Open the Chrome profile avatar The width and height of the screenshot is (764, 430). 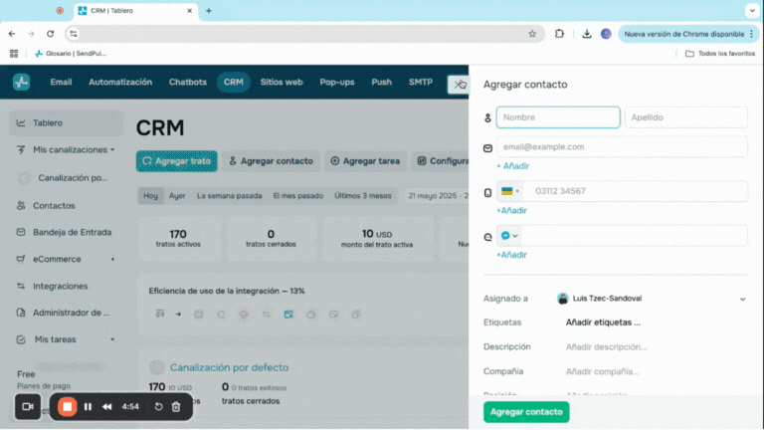click(x=606, y=34)
